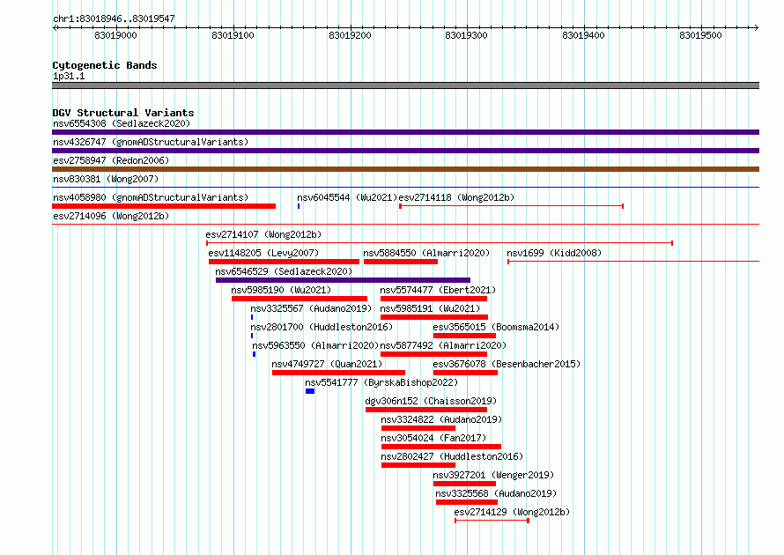Viewport: 784px width, 555px height.
Task: Click dgv306n152 (Chaisson2019) label
Action: click(431, 401)
